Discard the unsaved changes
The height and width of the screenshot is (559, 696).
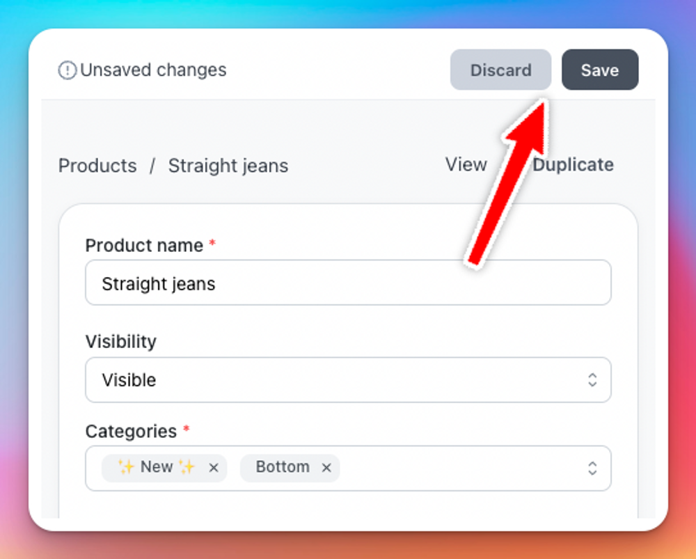coord(500,70)
